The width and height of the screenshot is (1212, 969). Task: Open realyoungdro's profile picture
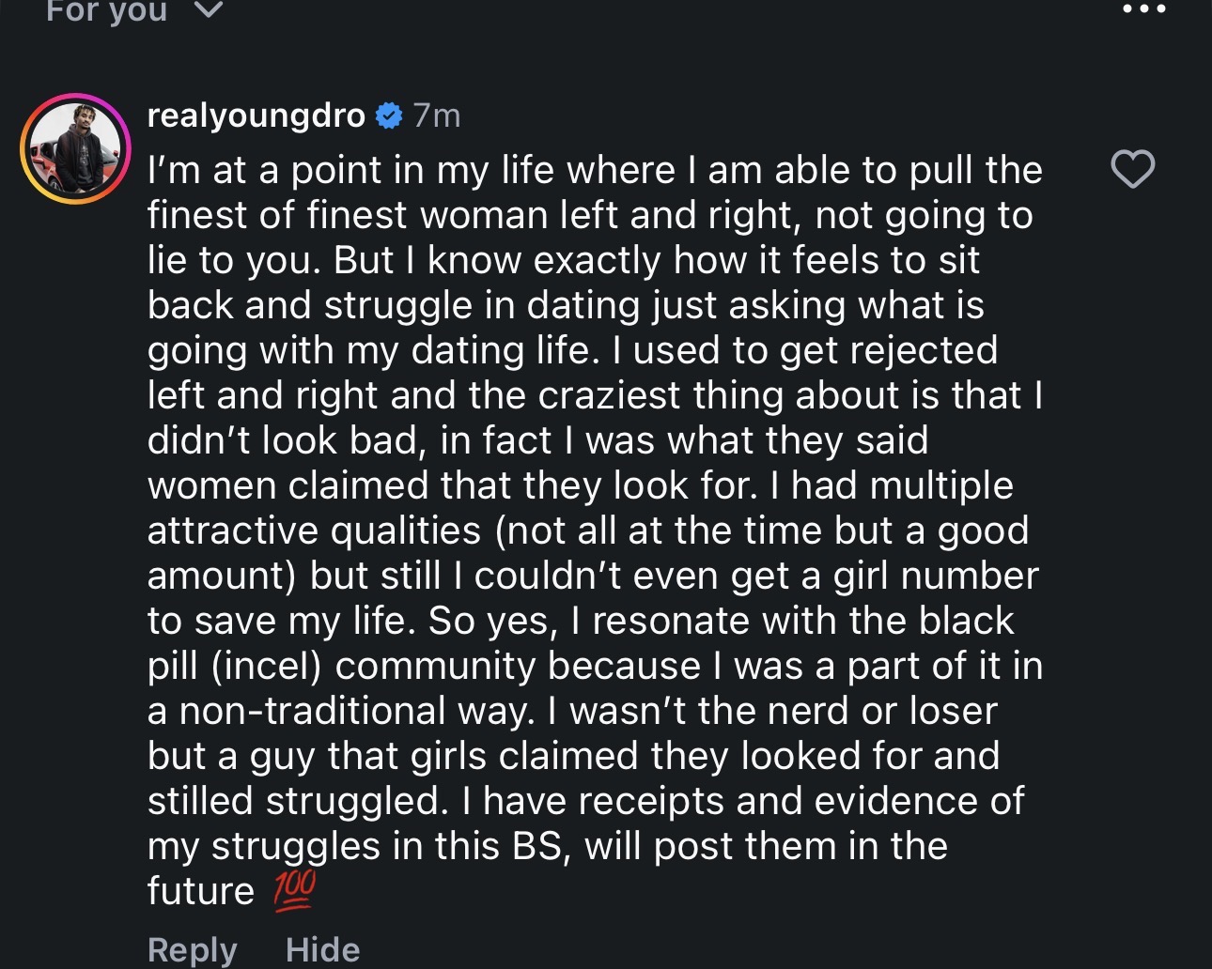point(75,148)
